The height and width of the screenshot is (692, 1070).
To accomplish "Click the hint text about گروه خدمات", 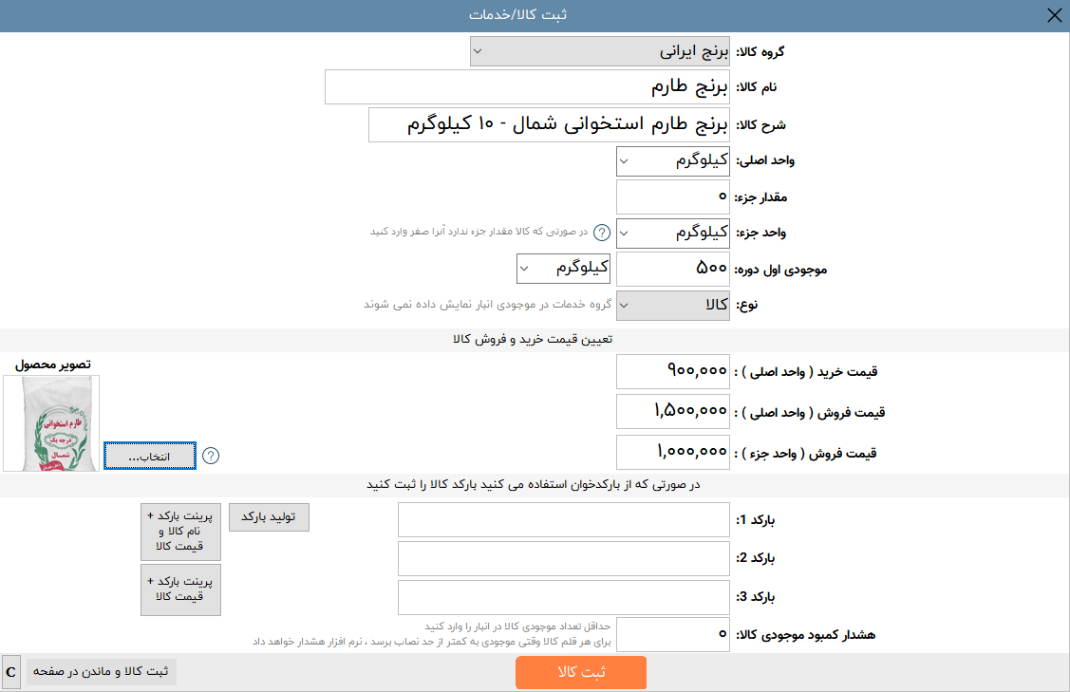I will click(487, 305).
